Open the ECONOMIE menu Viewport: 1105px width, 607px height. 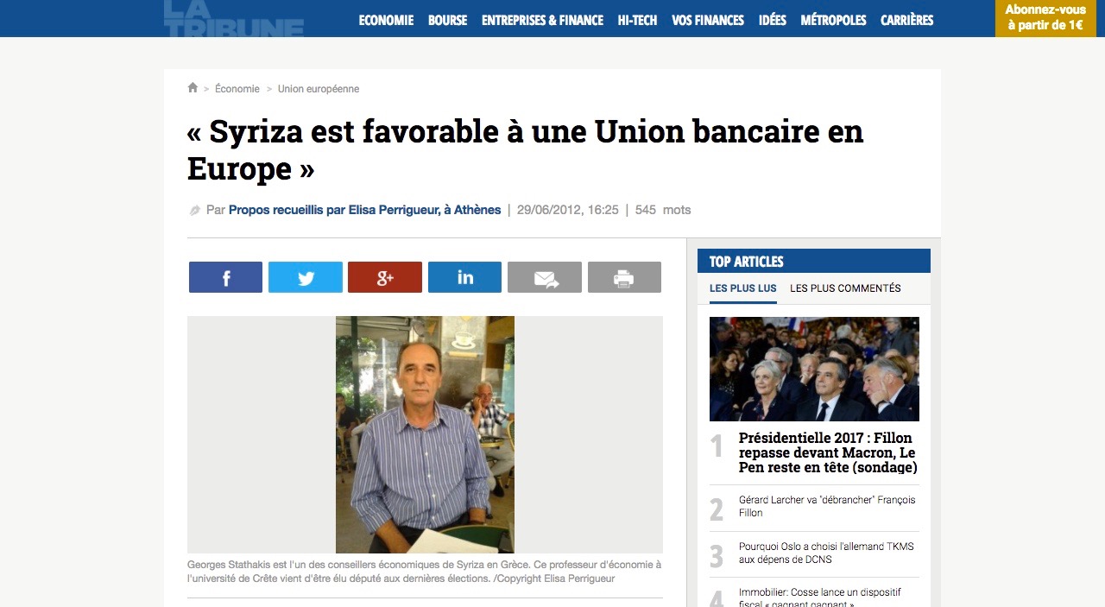(386, 20)
